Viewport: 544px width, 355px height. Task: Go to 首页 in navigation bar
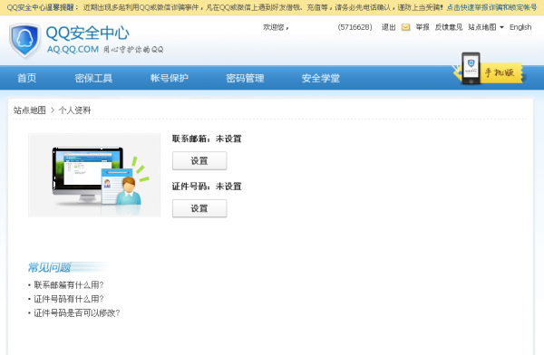click(x=26, y=78)
